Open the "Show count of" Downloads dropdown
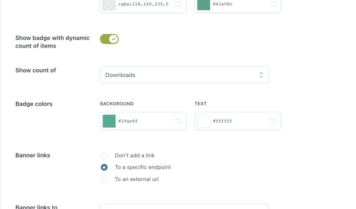 pyautogui.click(x=184, y=75)
